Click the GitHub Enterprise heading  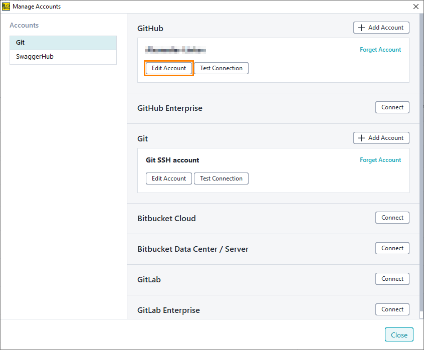(170, 108)
